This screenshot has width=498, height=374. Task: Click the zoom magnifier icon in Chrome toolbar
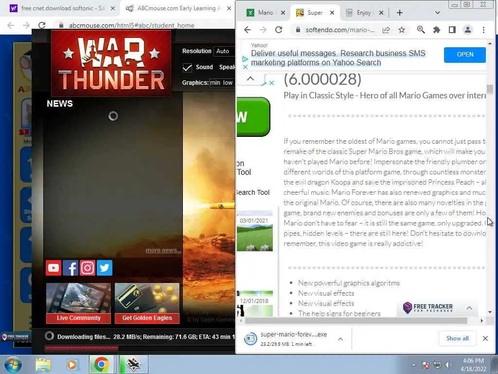coord(421,30)
